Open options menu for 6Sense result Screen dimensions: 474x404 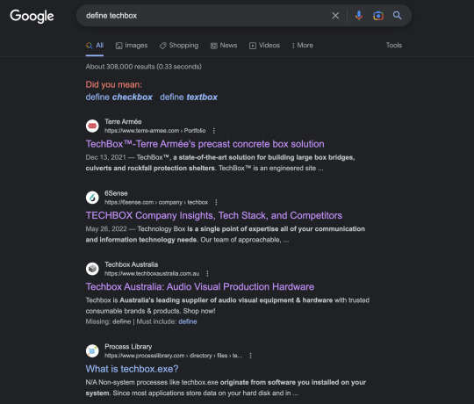216,202
